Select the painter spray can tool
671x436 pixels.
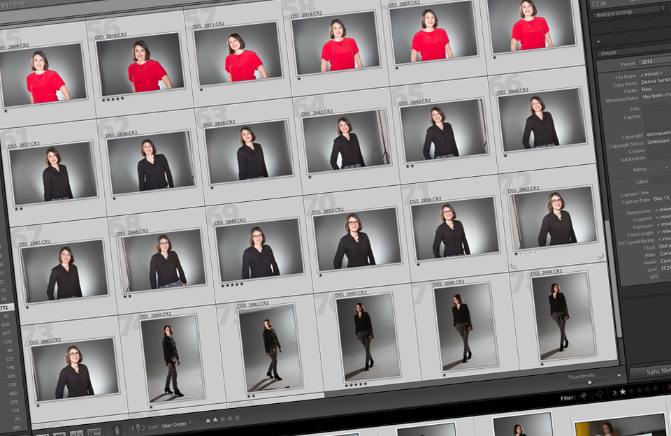(117, 430)
